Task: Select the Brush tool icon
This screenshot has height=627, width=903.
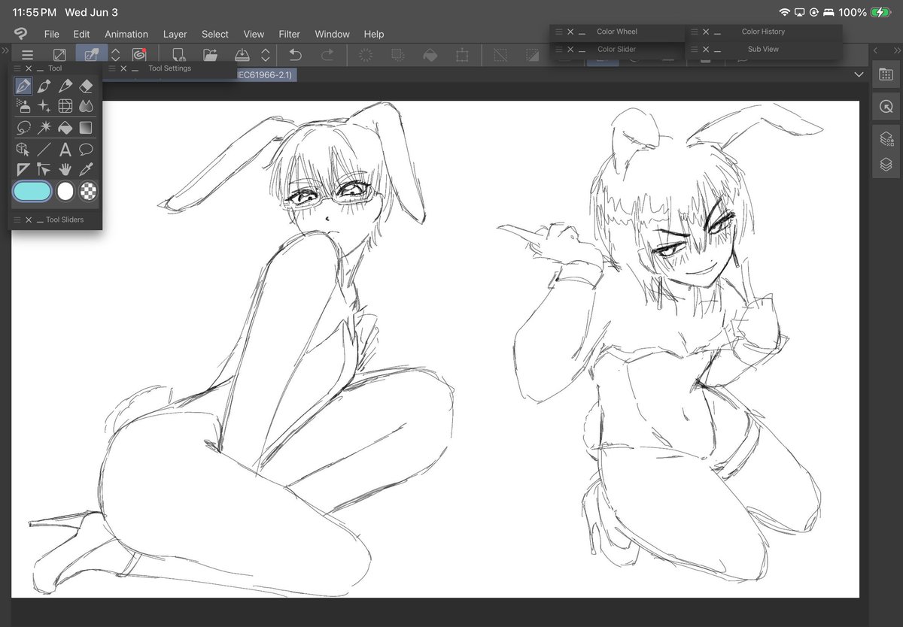Action: pos(44,86)
